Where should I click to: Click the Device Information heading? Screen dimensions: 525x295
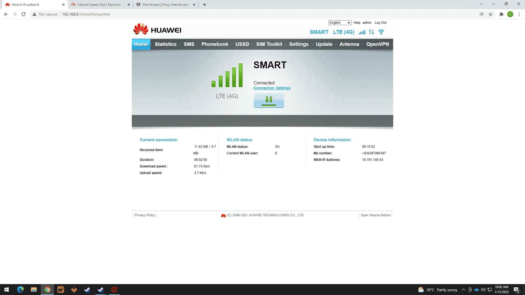332,140
